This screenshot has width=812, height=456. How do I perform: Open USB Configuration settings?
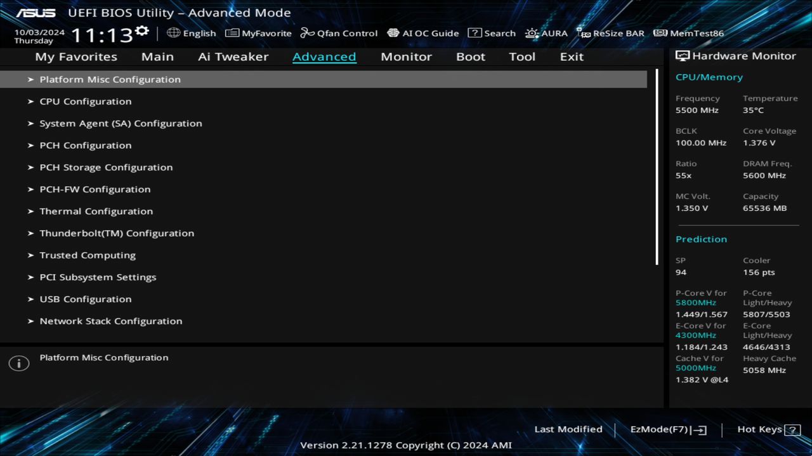pyautogui.click(x=84, y=298)
